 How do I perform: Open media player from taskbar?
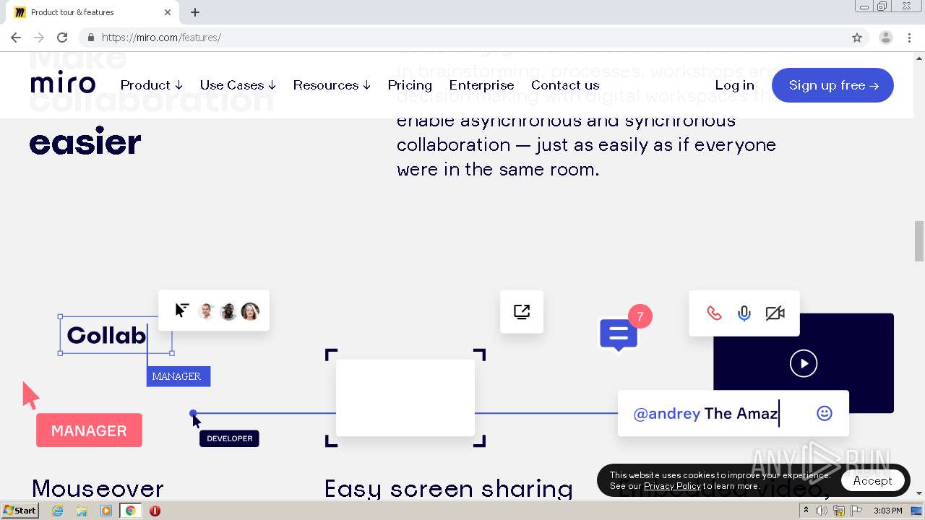[x=106, y=511]
